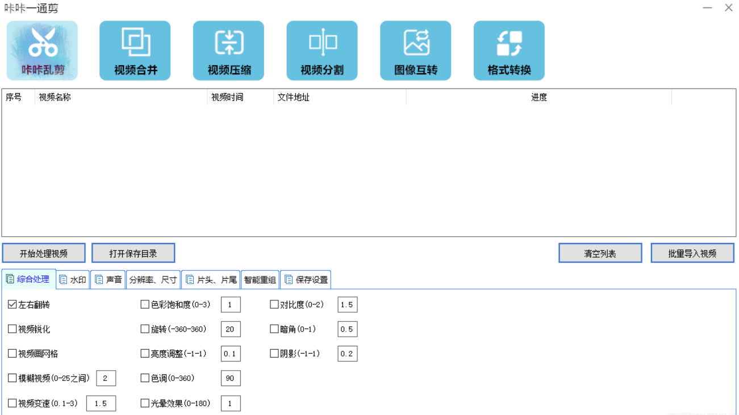
Task: Enable the 对比度 contrast option
Action: point(274,304)
